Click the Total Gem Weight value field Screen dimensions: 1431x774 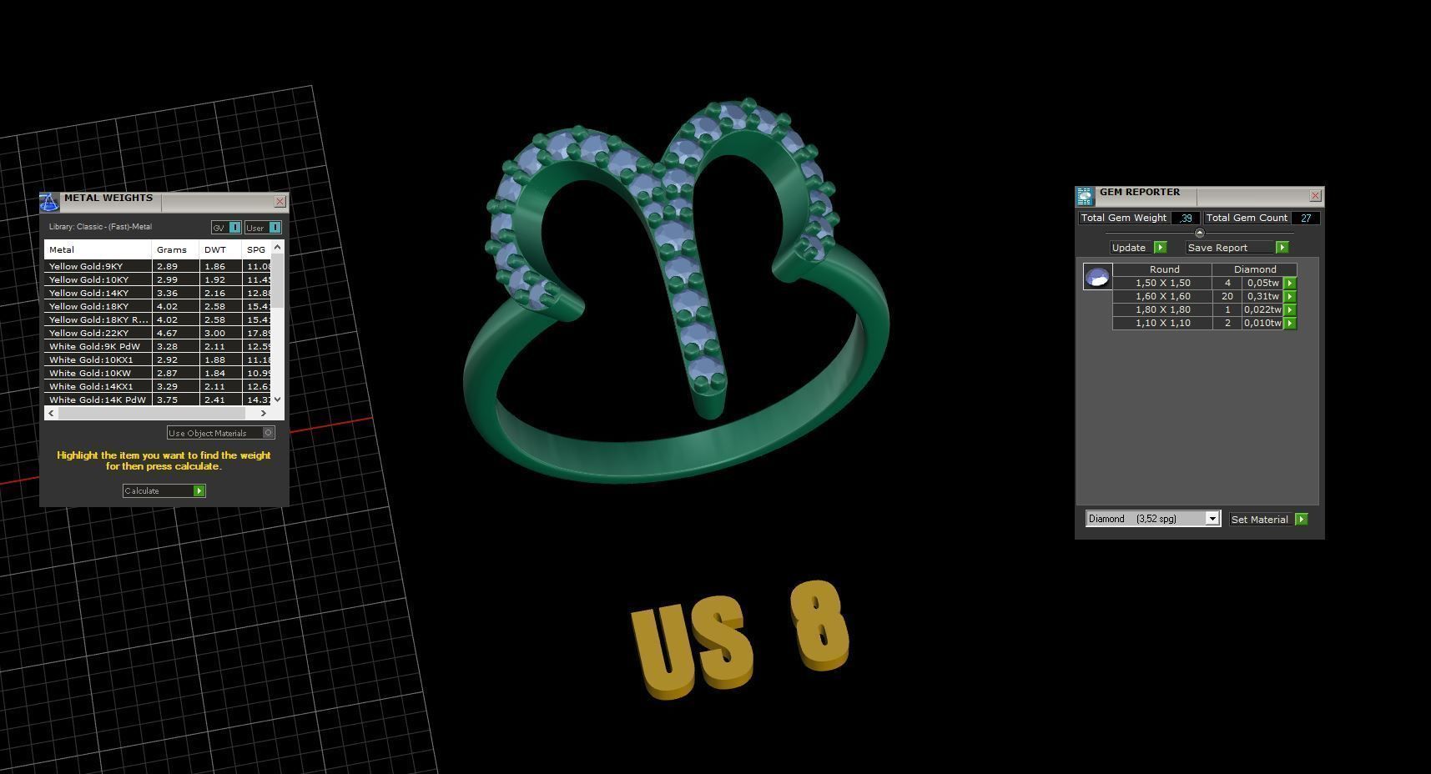click(x=1186, y=218)
